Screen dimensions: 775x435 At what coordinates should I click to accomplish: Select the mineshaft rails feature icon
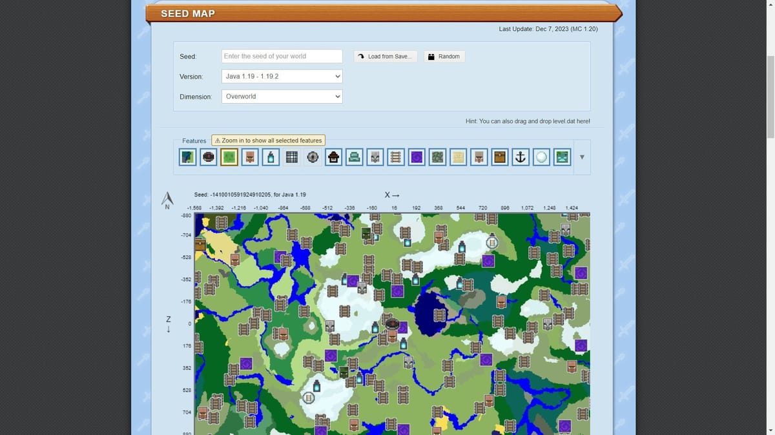pyautogui.click(x=395, y=157)
